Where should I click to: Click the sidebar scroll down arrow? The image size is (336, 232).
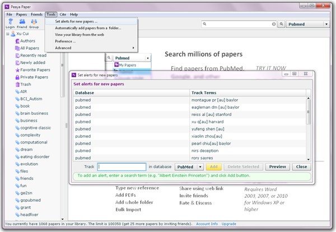(x=62, y=219)
